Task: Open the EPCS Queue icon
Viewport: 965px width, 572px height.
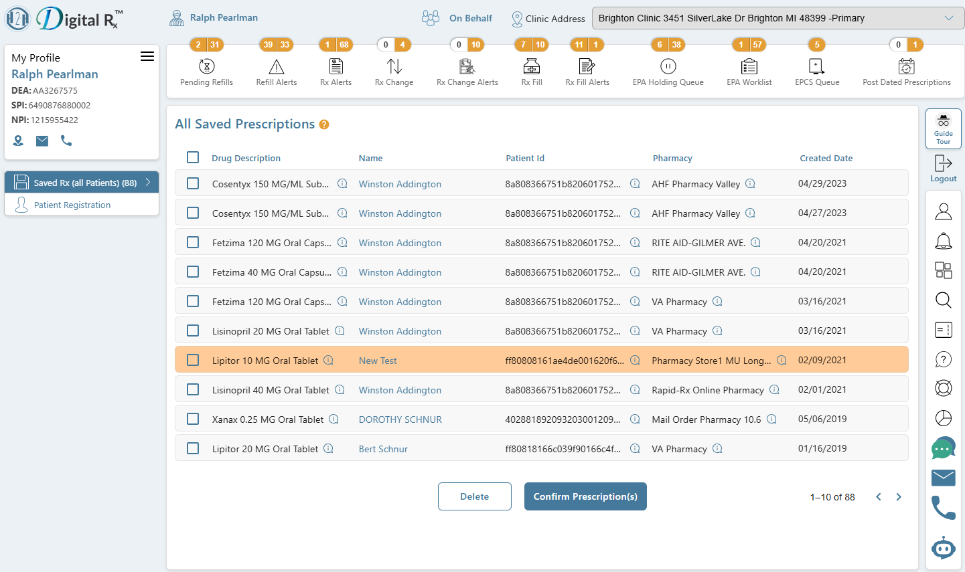Action: tap(817, 66)
